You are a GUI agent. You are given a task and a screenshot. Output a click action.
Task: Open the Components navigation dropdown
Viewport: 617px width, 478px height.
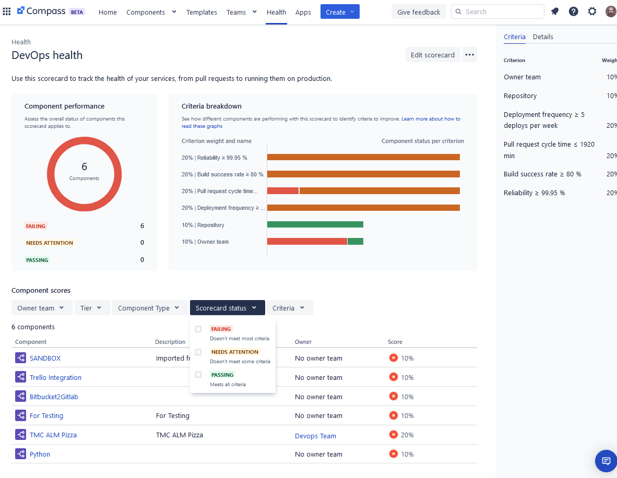tap(151, 11)
